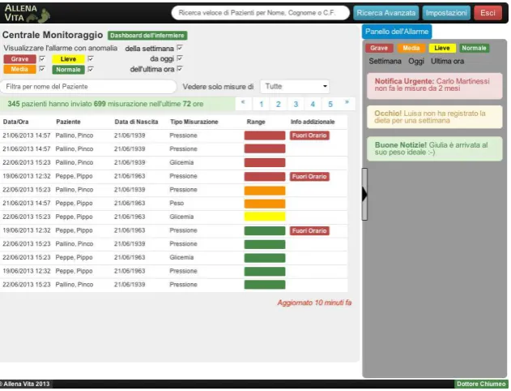
Task: Open the Buone Notizie Giulia notification
Action: [434, 148]
